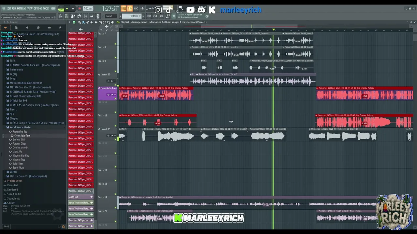The image size is (417, 234).
Task: Click the TAGS button in browser
Action: point(6,227)
